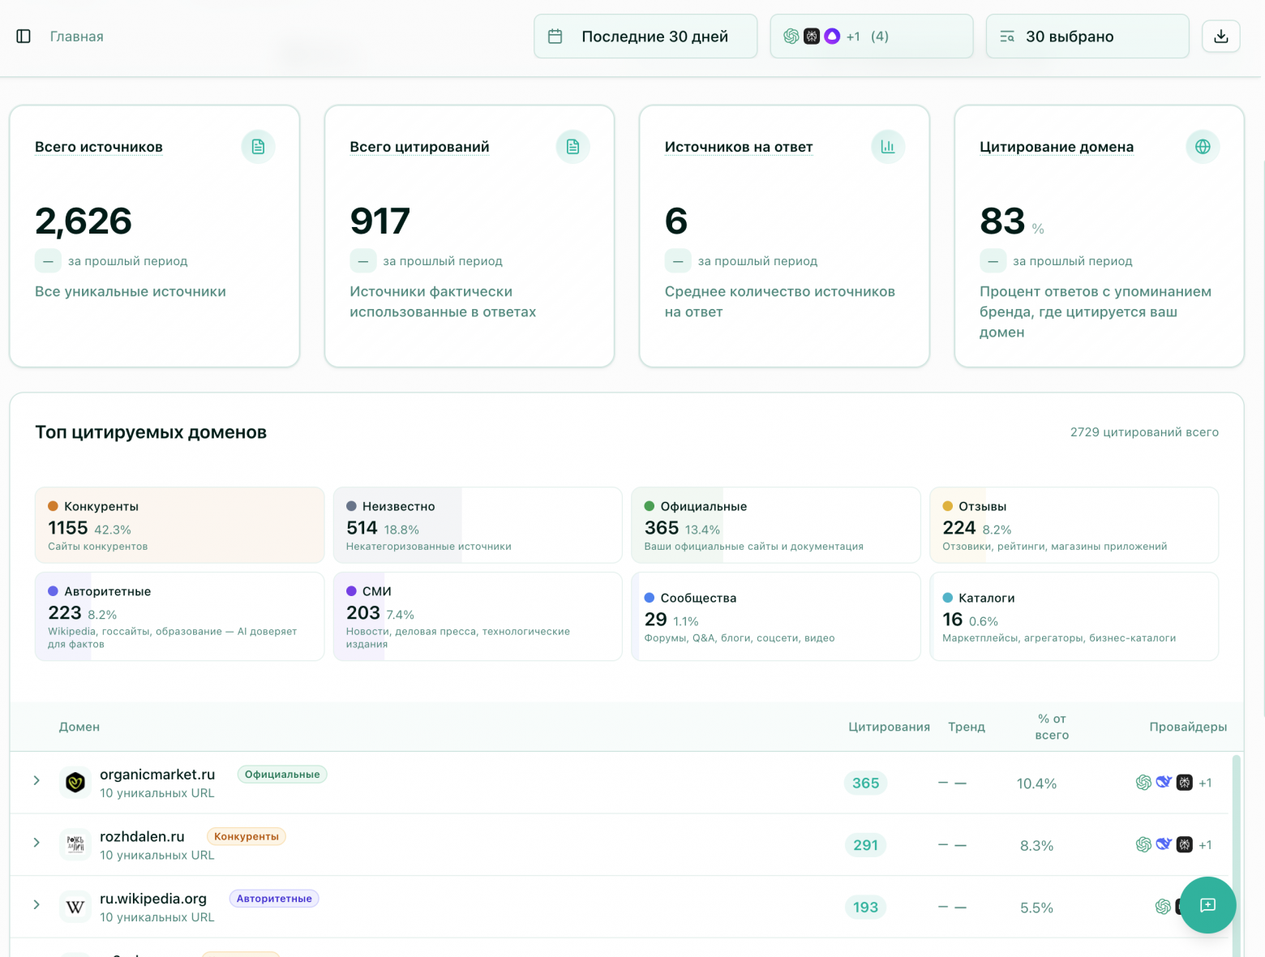This screenshot has height=957, width=1265.
Task: Sort by Цитирования column header
Action: click(889, 727)
